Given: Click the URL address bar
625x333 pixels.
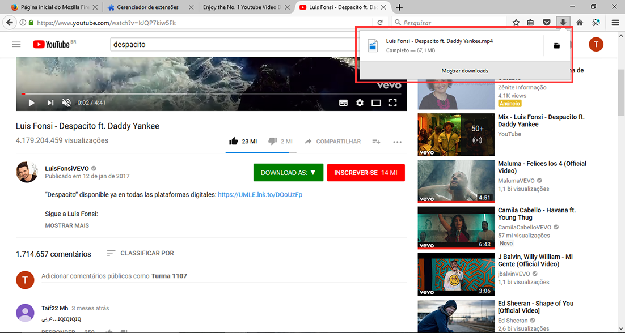Looking at the screenshot, I should [204, 23].
